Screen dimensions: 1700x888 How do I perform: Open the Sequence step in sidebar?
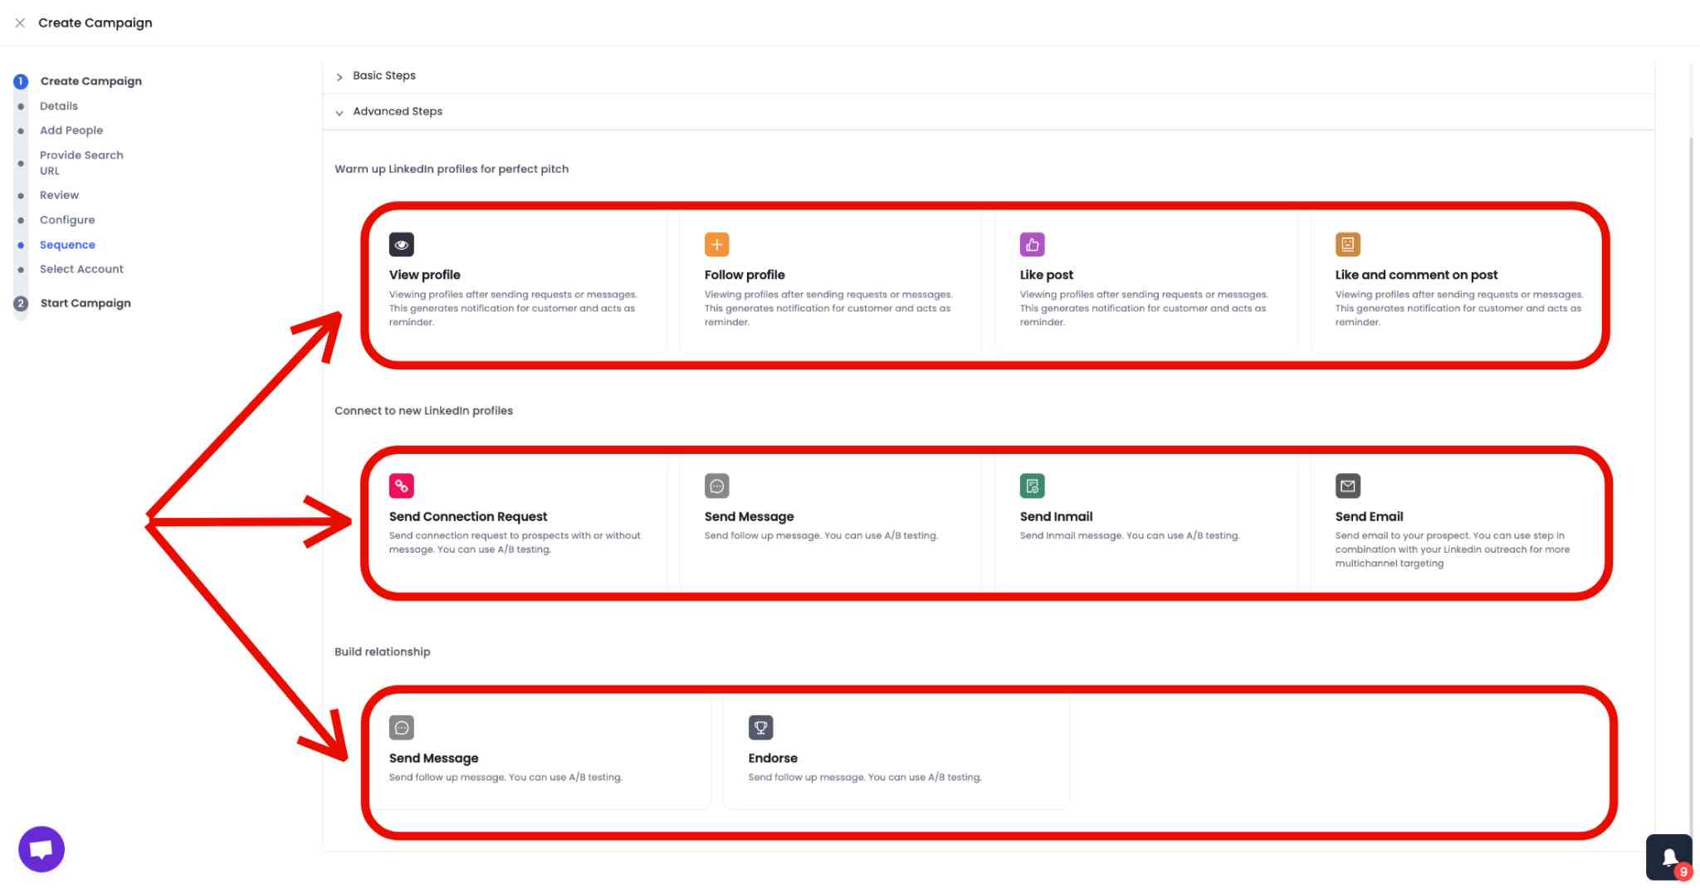[x=67, y=244]
